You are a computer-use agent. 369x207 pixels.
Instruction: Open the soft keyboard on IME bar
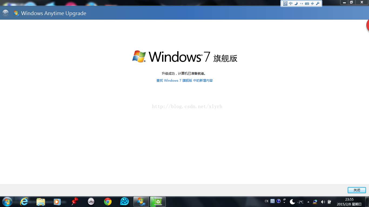pyautogui.click(x=307, y=4)
